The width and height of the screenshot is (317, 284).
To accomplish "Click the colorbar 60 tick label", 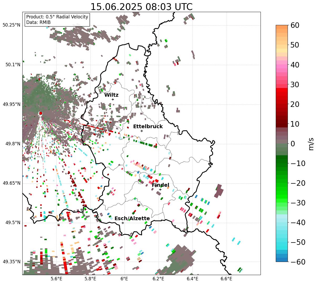I will (x=295, y=25).
